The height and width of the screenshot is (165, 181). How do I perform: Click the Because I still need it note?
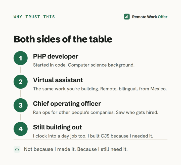click(76, 149)
